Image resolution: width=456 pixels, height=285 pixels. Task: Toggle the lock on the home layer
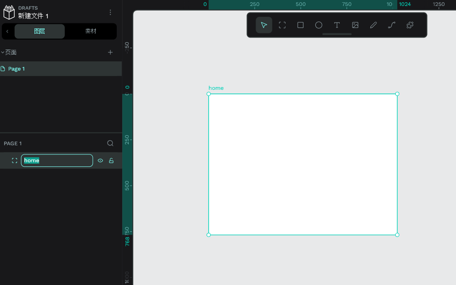tap(111, 160)
